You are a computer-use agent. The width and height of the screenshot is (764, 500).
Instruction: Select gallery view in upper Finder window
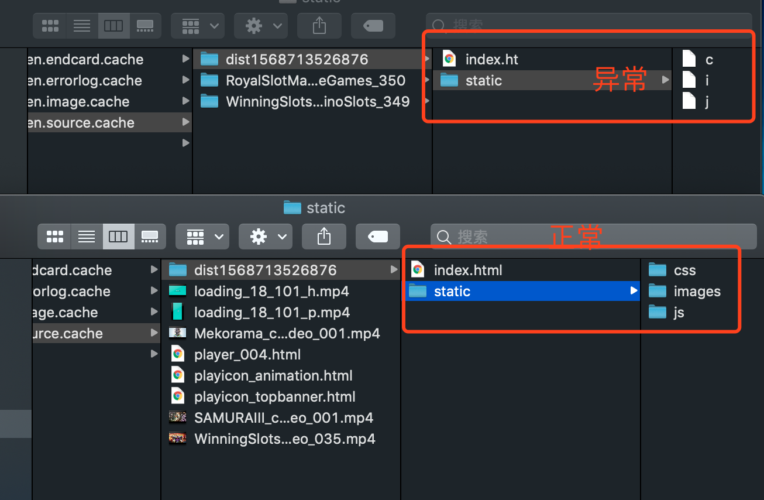click(145, 26)
